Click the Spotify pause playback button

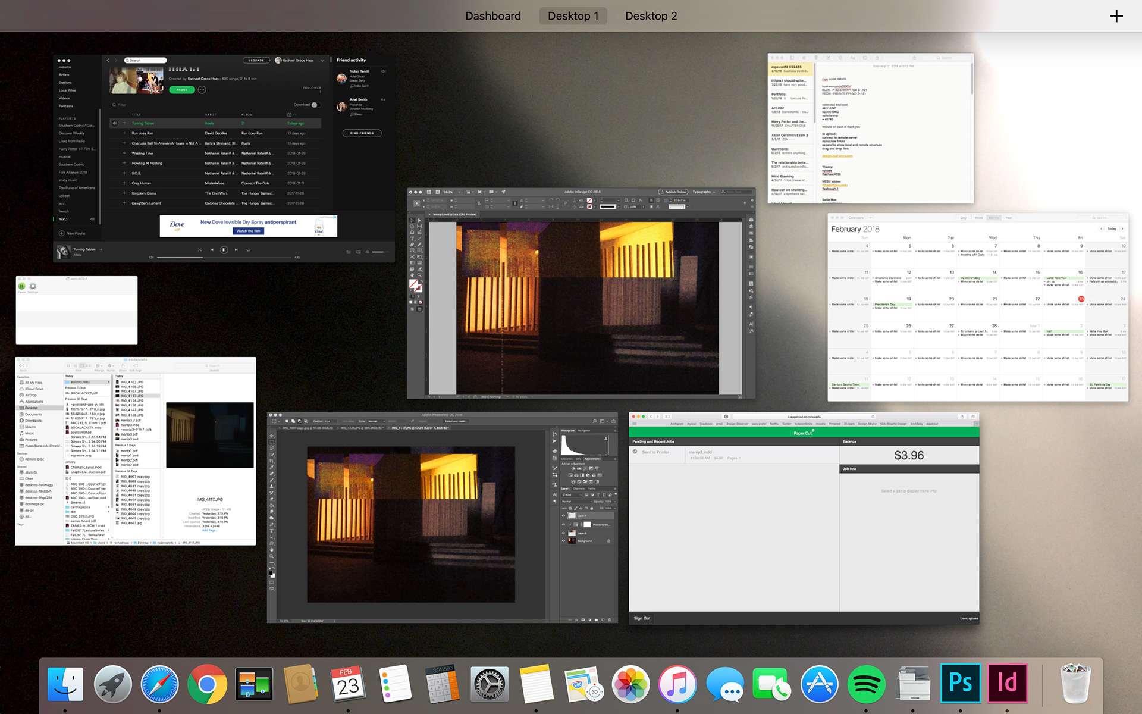224,250
